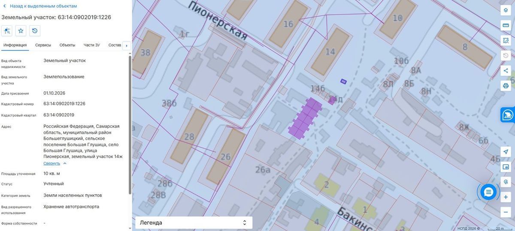515x231 pixels.
Task: Click building number 28 on map
Action: [x=189, y=137]
